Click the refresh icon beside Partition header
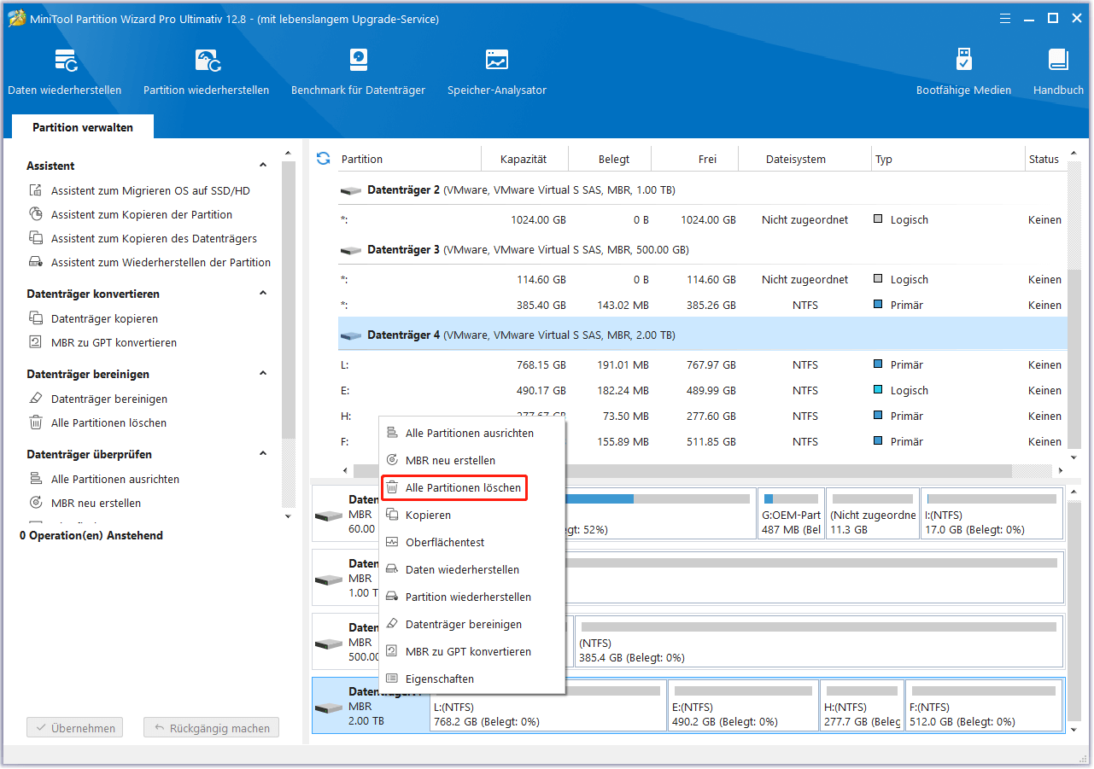Screen dimensions: 1094x769 click(323, 159)
